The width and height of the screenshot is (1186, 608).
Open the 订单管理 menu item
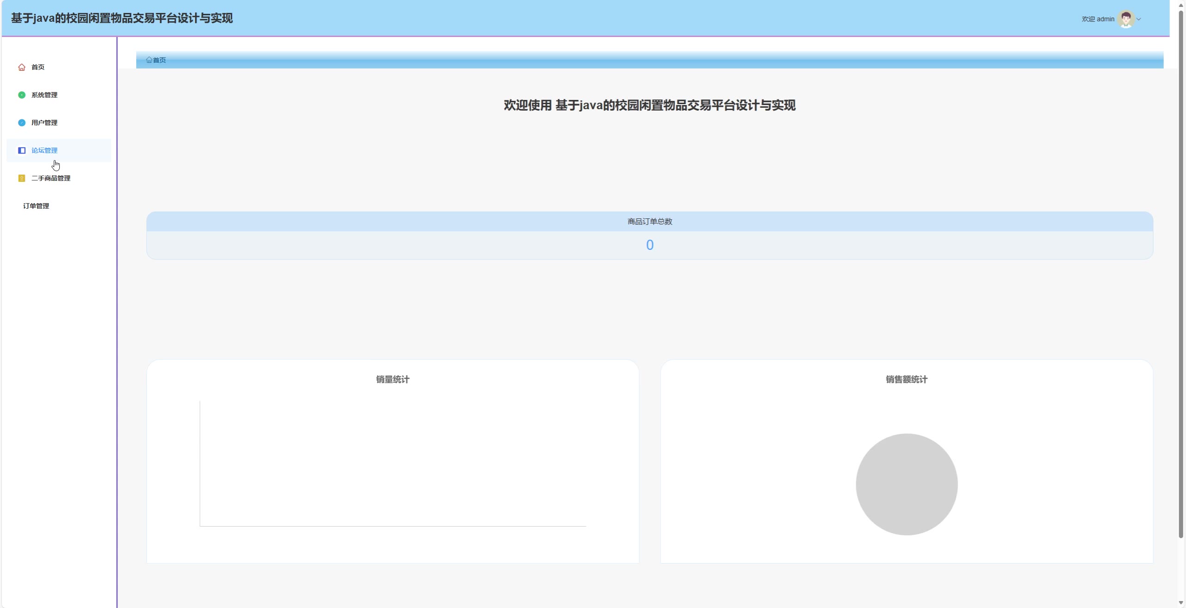tap(36, 206)
